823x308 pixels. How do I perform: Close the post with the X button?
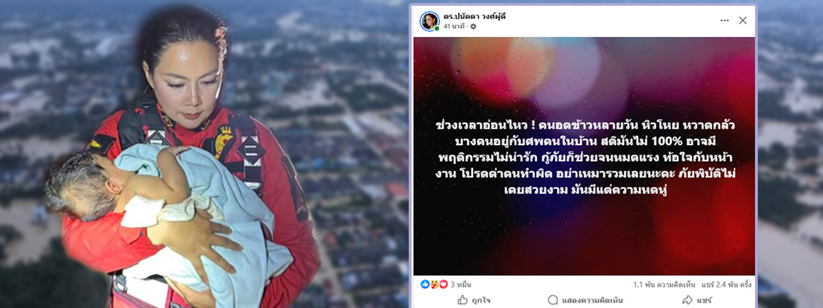pos(743,21)
